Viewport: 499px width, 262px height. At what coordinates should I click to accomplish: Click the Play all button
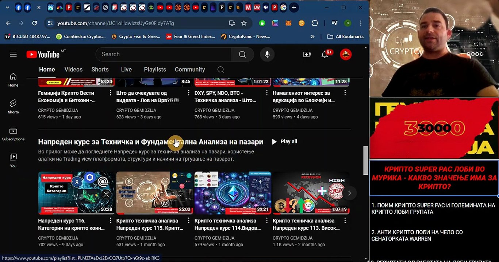(x=284, y=142)
